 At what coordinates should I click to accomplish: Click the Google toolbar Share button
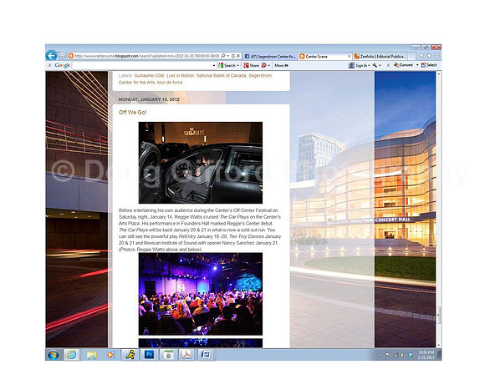[252, 65]
